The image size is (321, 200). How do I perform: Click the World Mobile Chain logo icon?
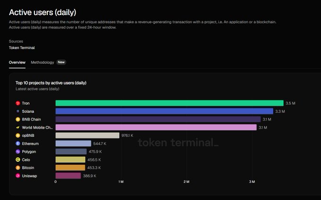pyautogui.click(x=18, y=127)
